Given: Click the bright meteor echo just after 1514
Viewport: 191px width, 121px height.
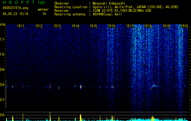Looking at the screenshot, I should click(80, 87).
